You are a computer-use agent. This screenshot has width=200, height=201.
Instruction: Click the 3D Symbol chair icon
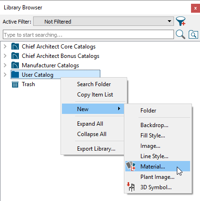coord(130,187)
